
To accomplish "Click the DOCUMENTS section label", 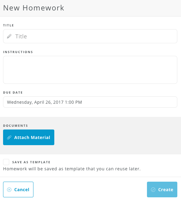I will 16,126.
